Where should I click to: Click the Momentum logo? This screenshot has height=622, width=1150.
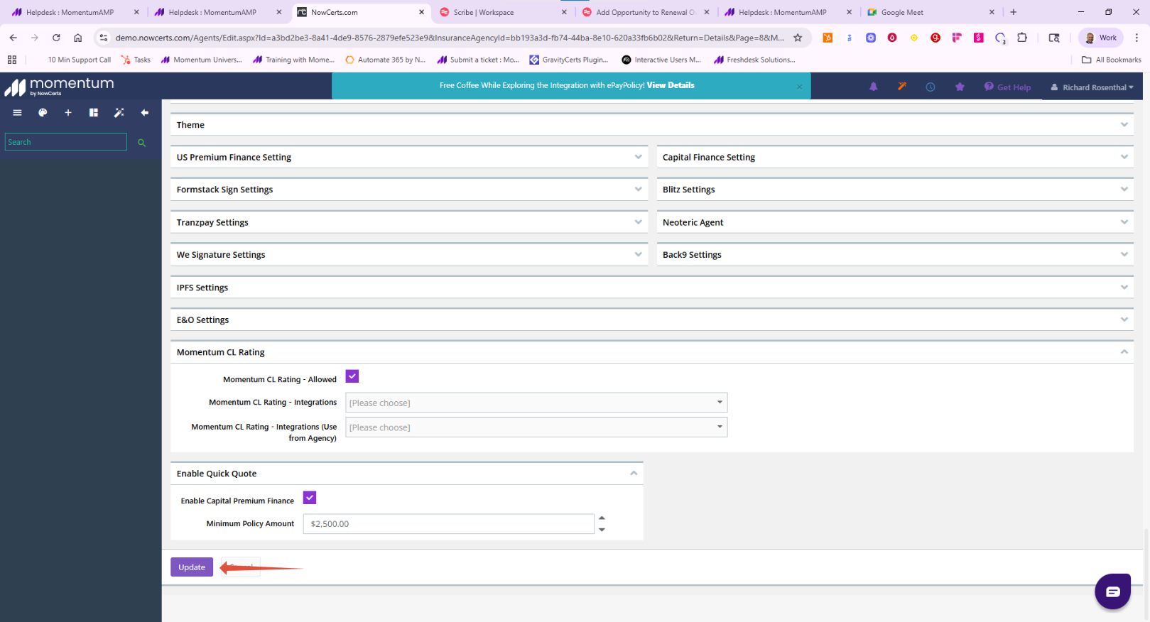(60, 87)
